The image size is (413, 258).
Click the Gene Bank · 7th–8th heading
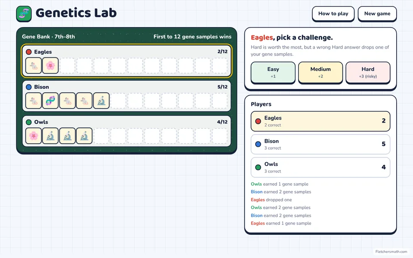(x=49, y=37)
